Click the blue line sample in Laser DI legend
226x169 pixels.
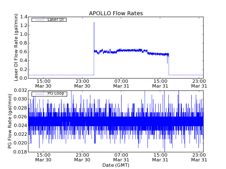tap(40, 20)
